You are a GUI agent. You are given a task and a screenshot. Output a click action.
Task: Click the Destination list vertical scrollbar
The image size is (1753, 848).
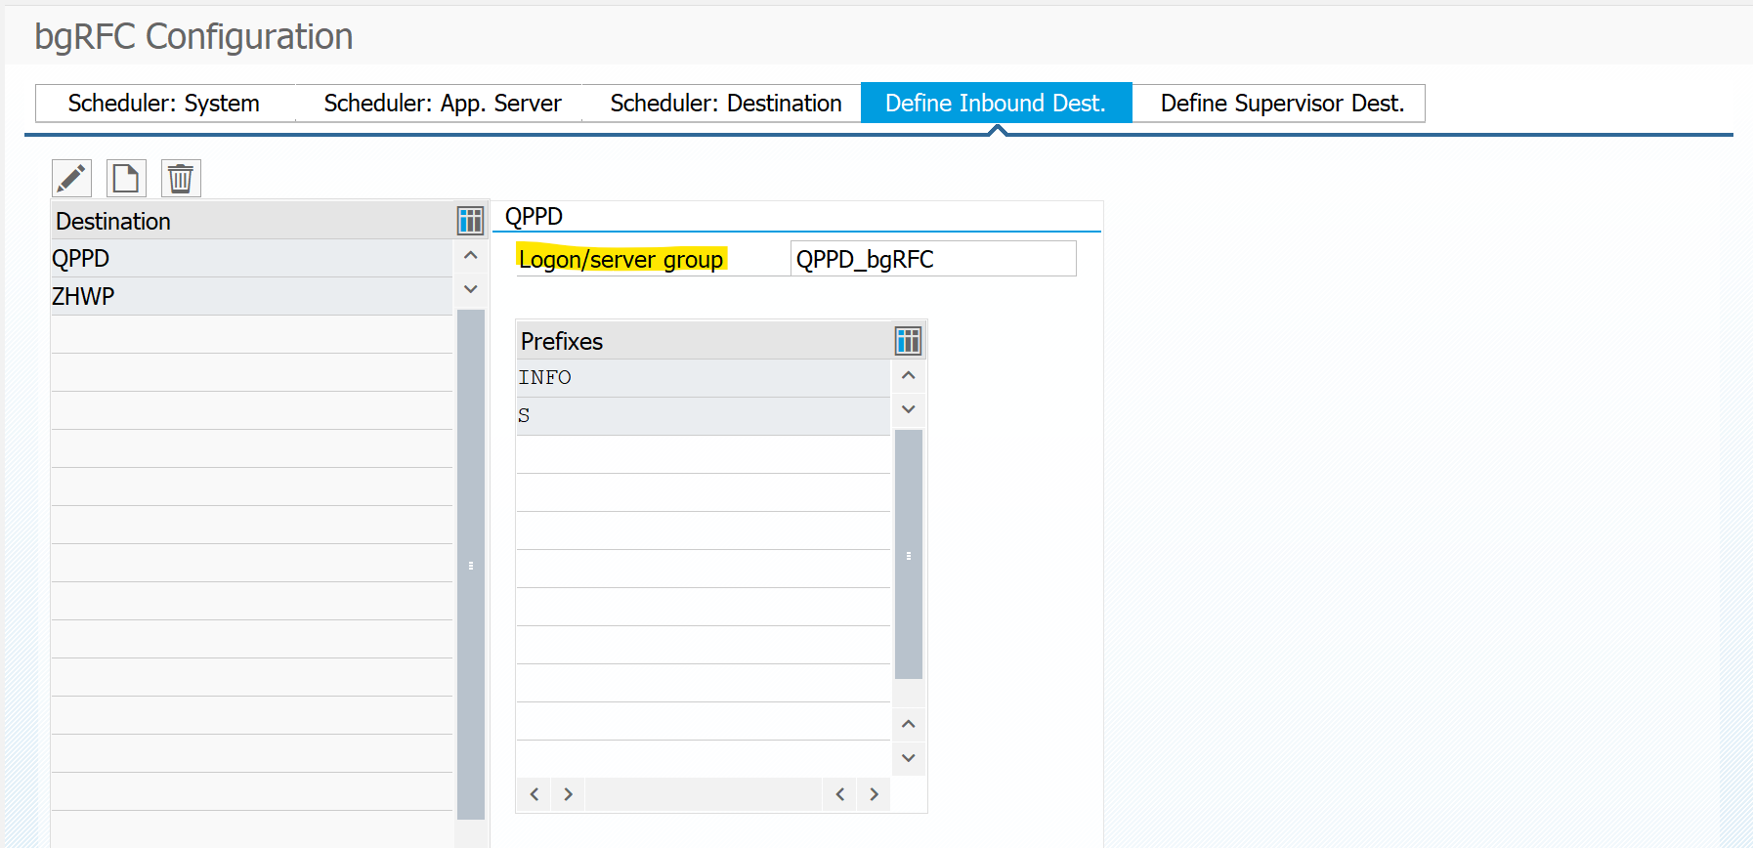[x=471, y=564]
